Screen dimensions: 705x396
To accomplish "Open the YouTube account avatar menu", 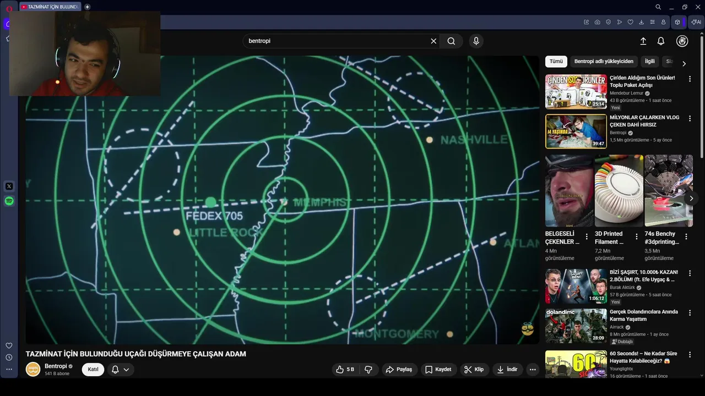I will pos(682,41).
